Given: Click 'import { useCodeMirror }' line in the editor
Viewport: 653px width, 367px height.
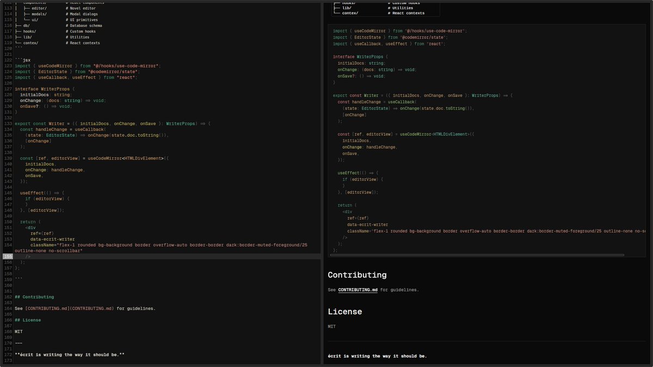Looking at the screenshot, I should tap(88, 66).
